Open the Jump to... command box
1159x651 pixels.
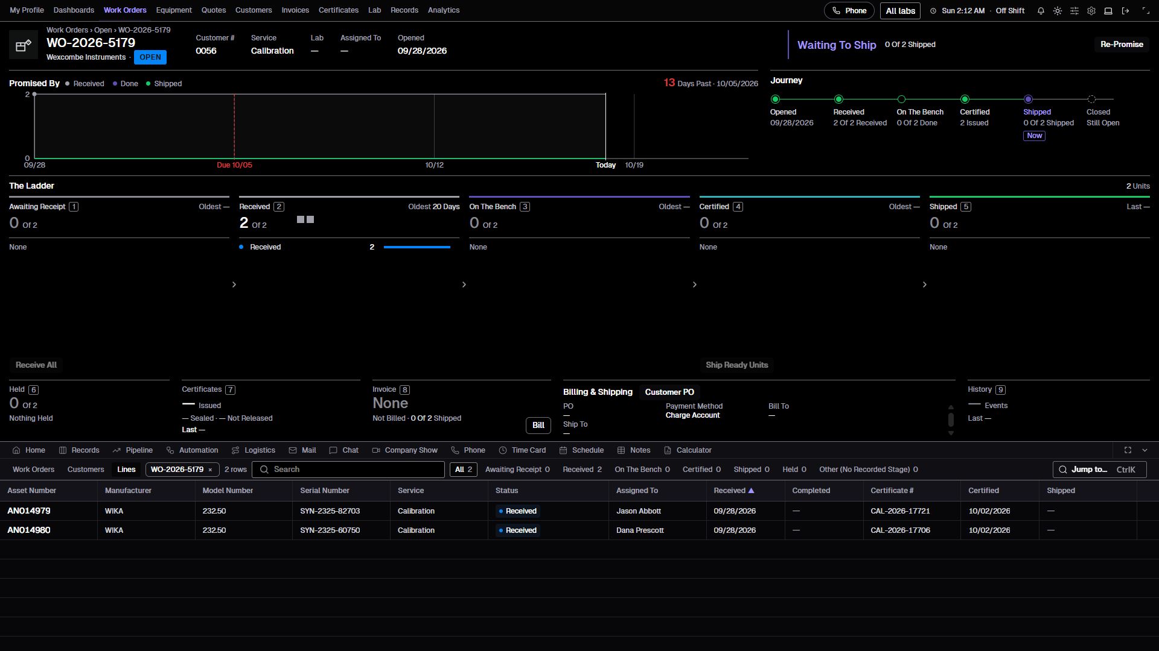tap(1099, 470)
